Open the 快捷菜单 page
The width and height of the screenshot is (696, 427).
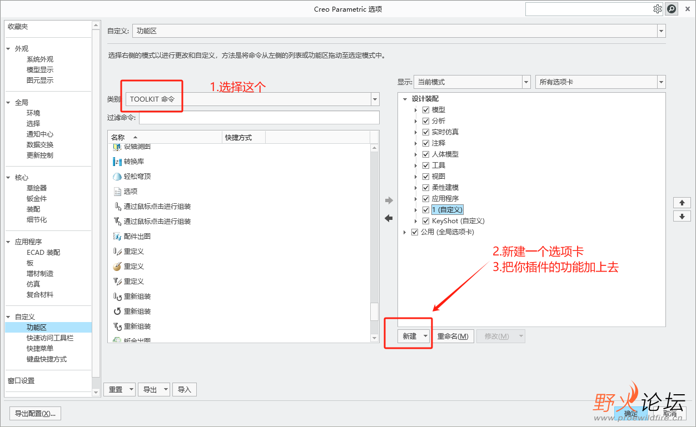point(40,349)
